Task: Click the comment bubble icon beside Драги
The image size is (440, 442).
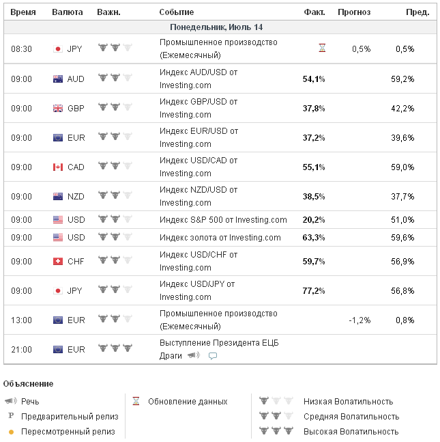Action: [x=212, y=356]
